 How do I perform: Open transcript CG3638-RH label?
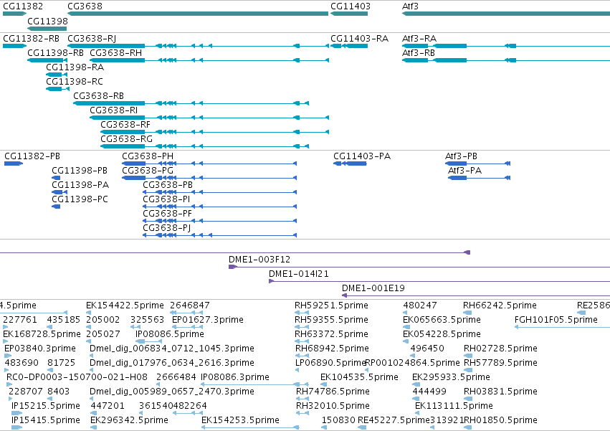[116, 52]
